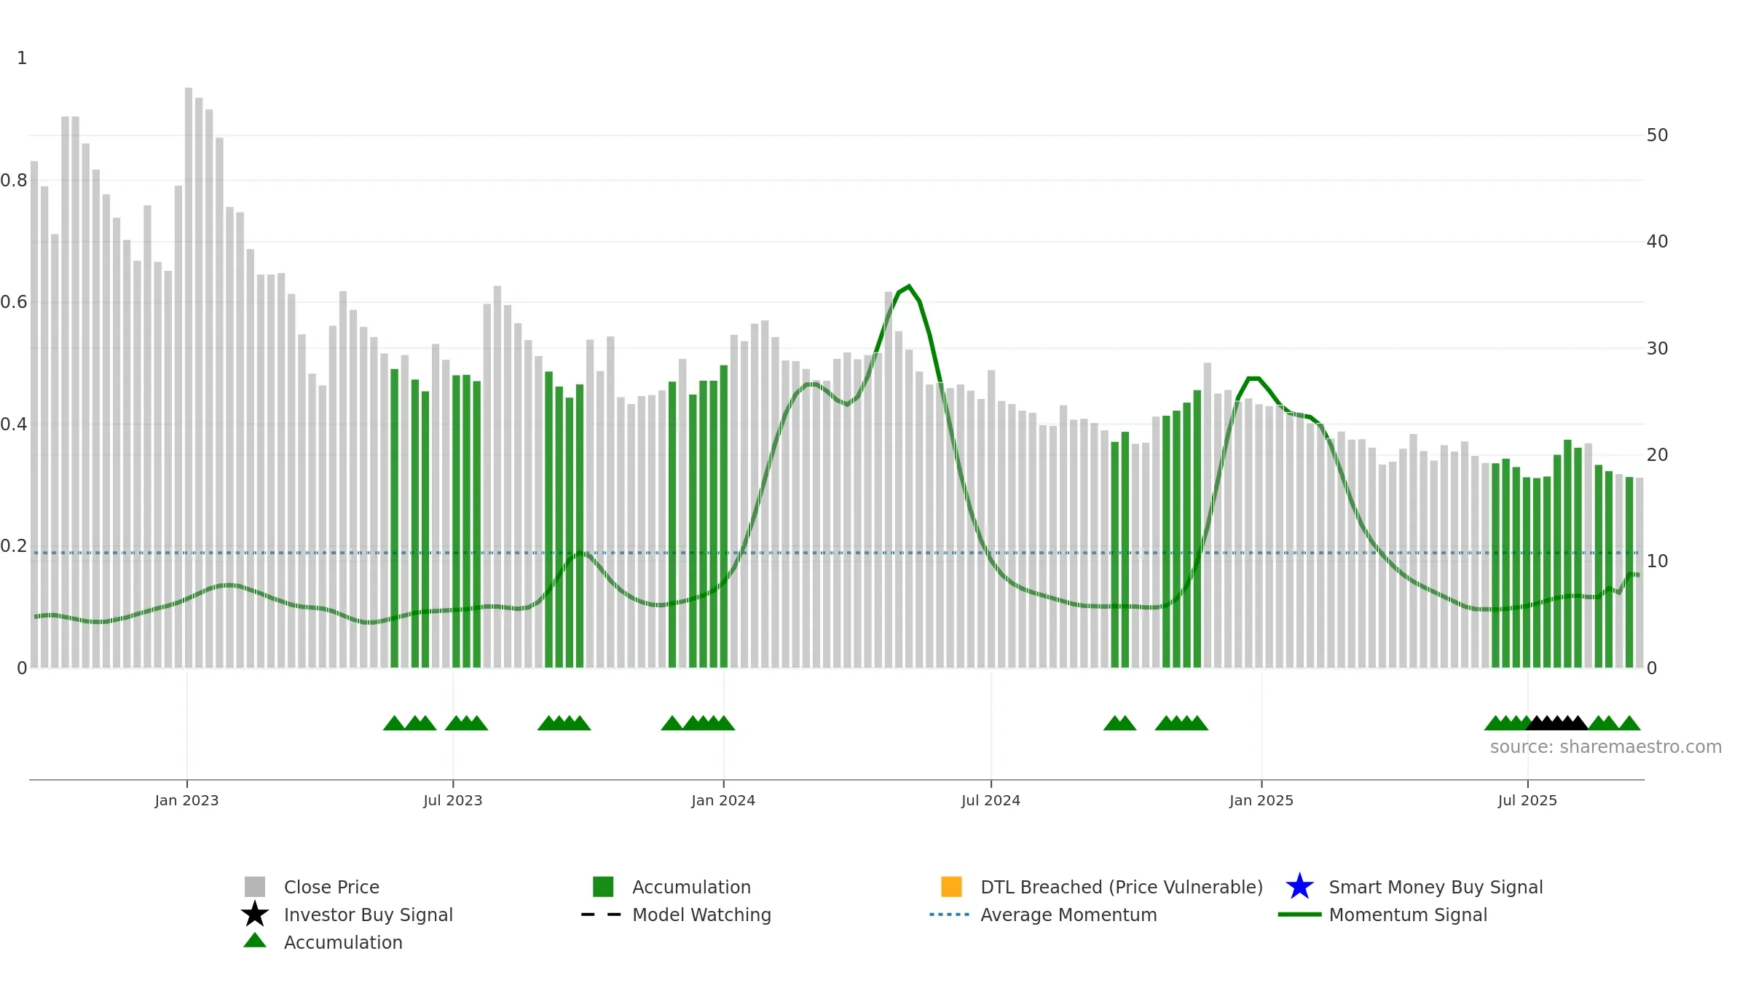Click the green Momentum Signal line icon

pos(1299,915)
